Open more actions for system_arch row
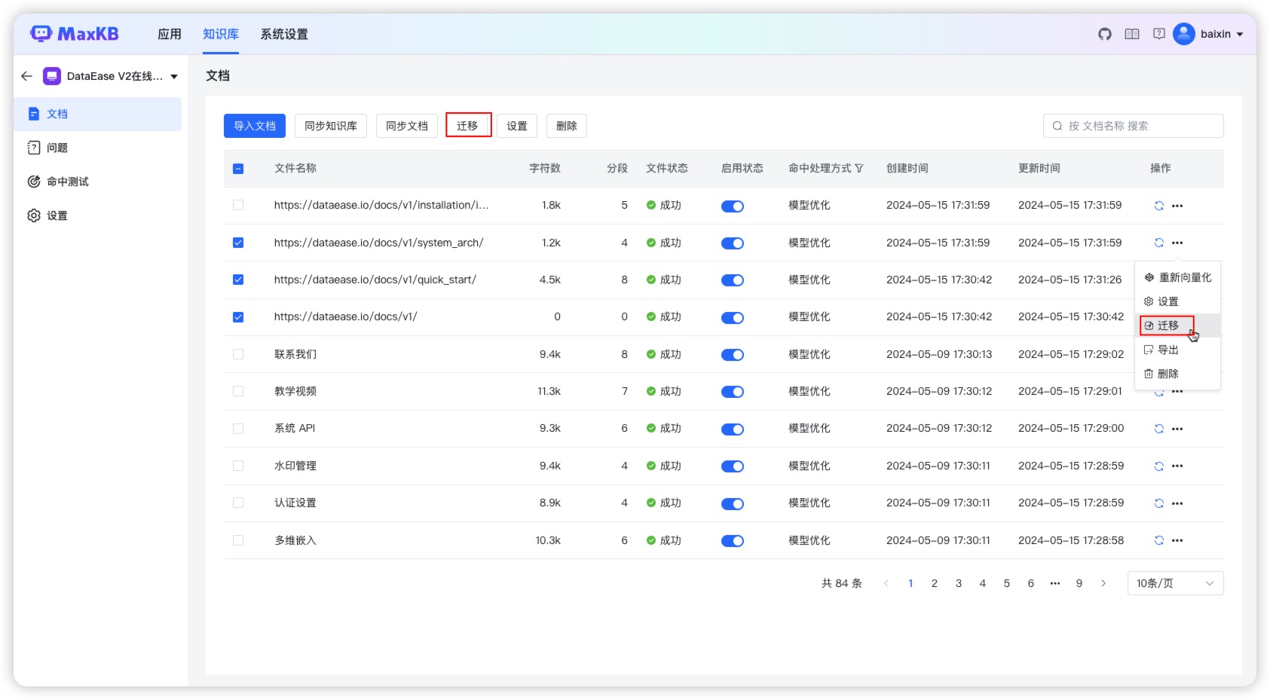Screen dimensions: 1270x700 (x=1177, y=243)
